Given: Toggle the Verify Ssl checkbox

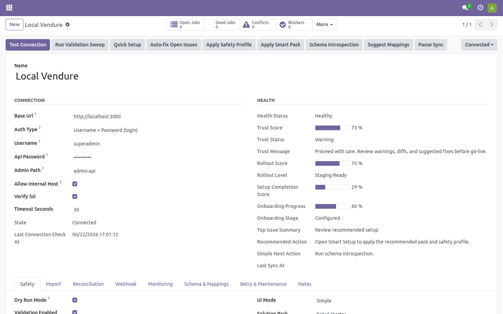Looking at the screenshot, I should (x=75, y=196).
